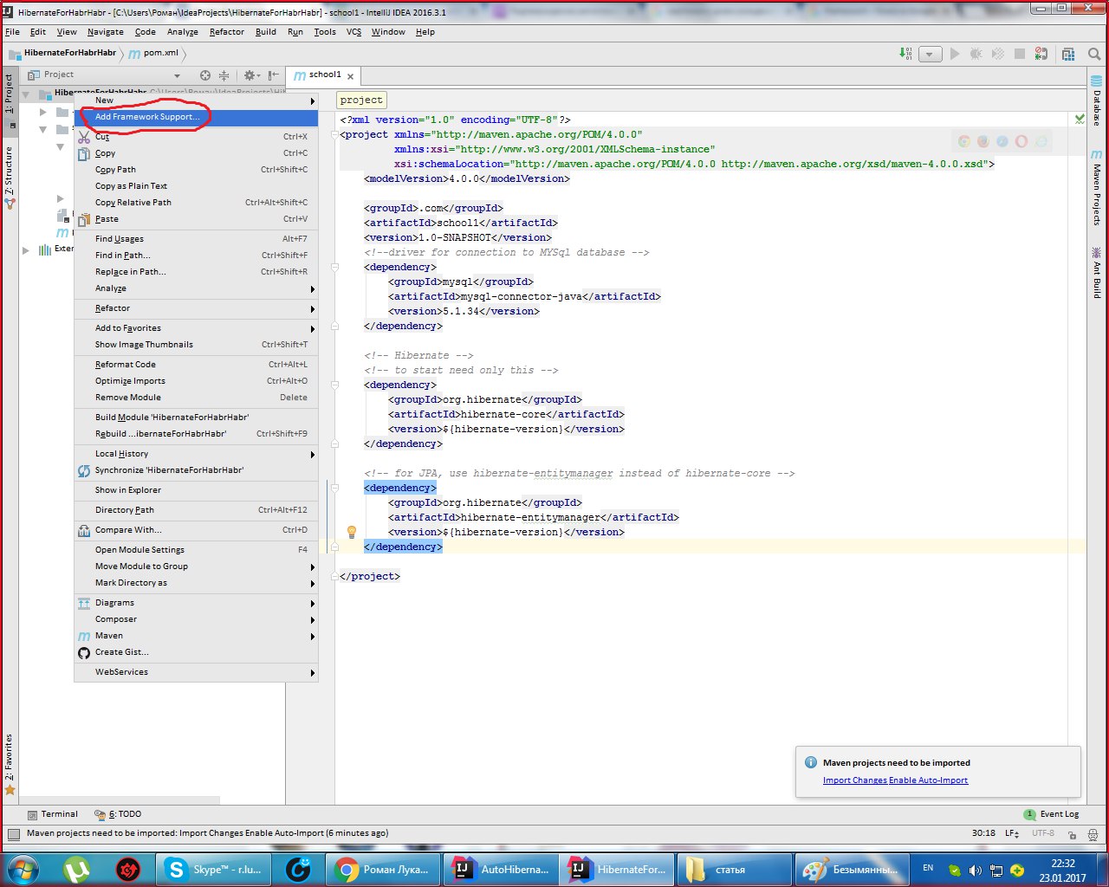Open in Chrome browser icon in editor
The height and width of the screenshot is (887, 1109).
964,141
